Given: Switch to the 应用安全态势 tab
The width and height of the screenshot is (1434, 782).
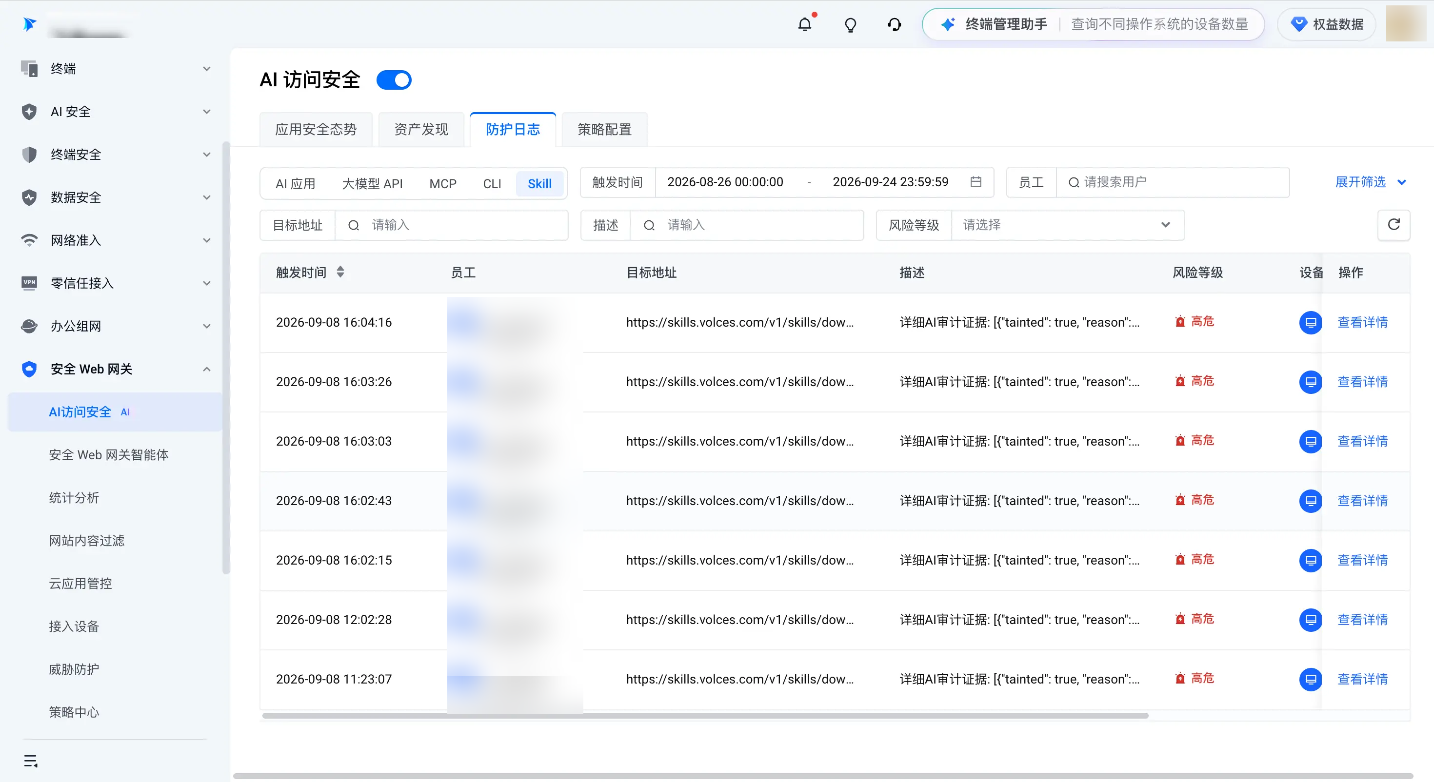Looking at the screenshot, I should (316, 129).
